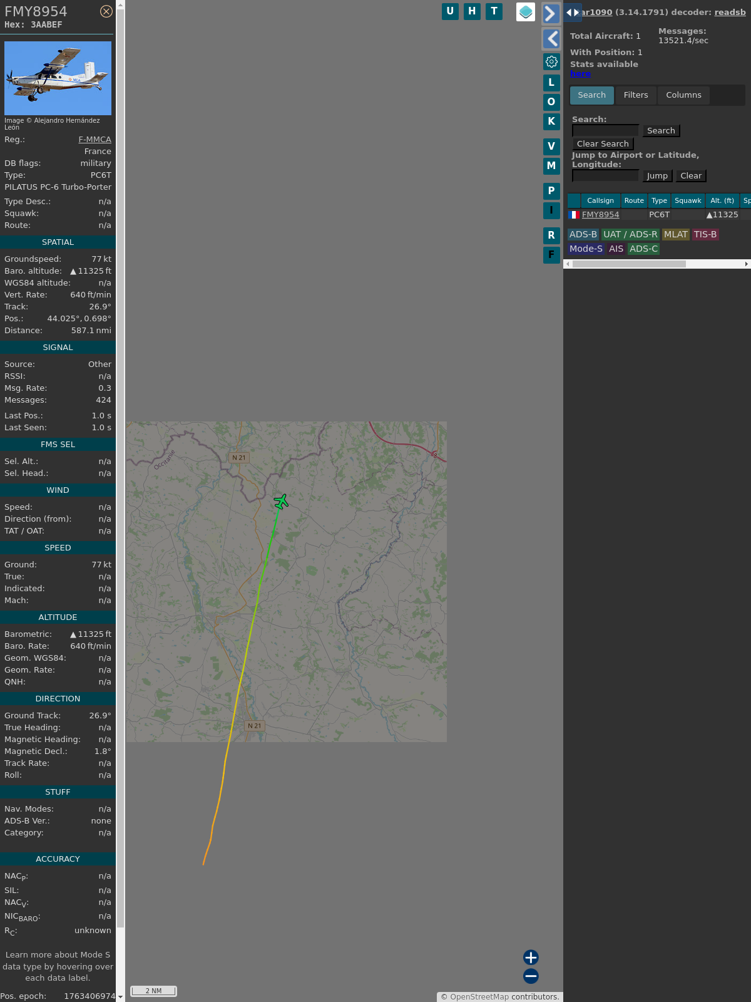Click the green aircraft icon on map
Screen dimensions: 751x1002
pos(281,501)
